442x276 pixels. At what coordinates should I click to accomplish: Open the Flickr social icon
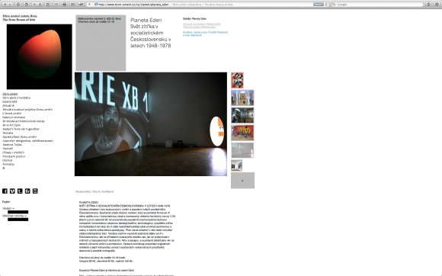[x=27, y=191]
